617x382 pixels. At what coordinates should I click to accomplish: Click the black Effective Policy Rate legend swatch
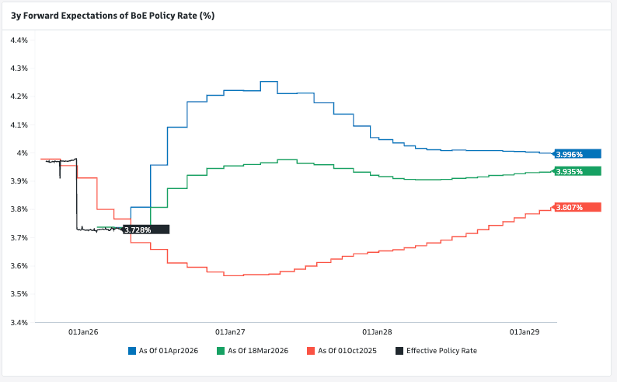tap(400, 351)
